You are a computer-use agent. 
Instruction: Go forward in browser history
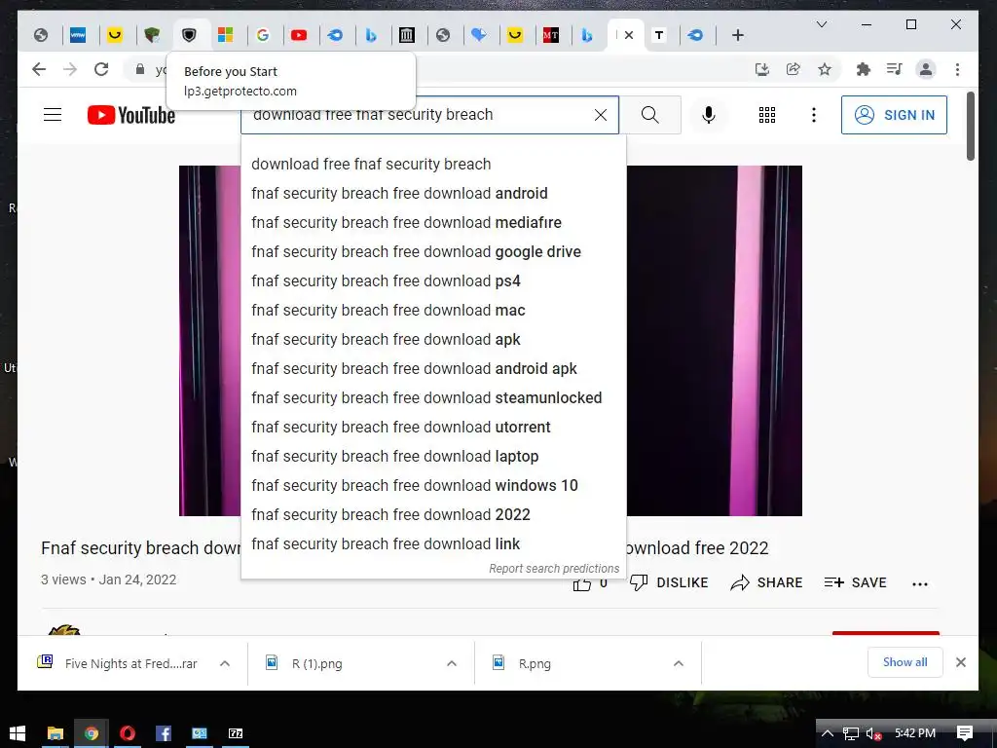click(70, 69)
